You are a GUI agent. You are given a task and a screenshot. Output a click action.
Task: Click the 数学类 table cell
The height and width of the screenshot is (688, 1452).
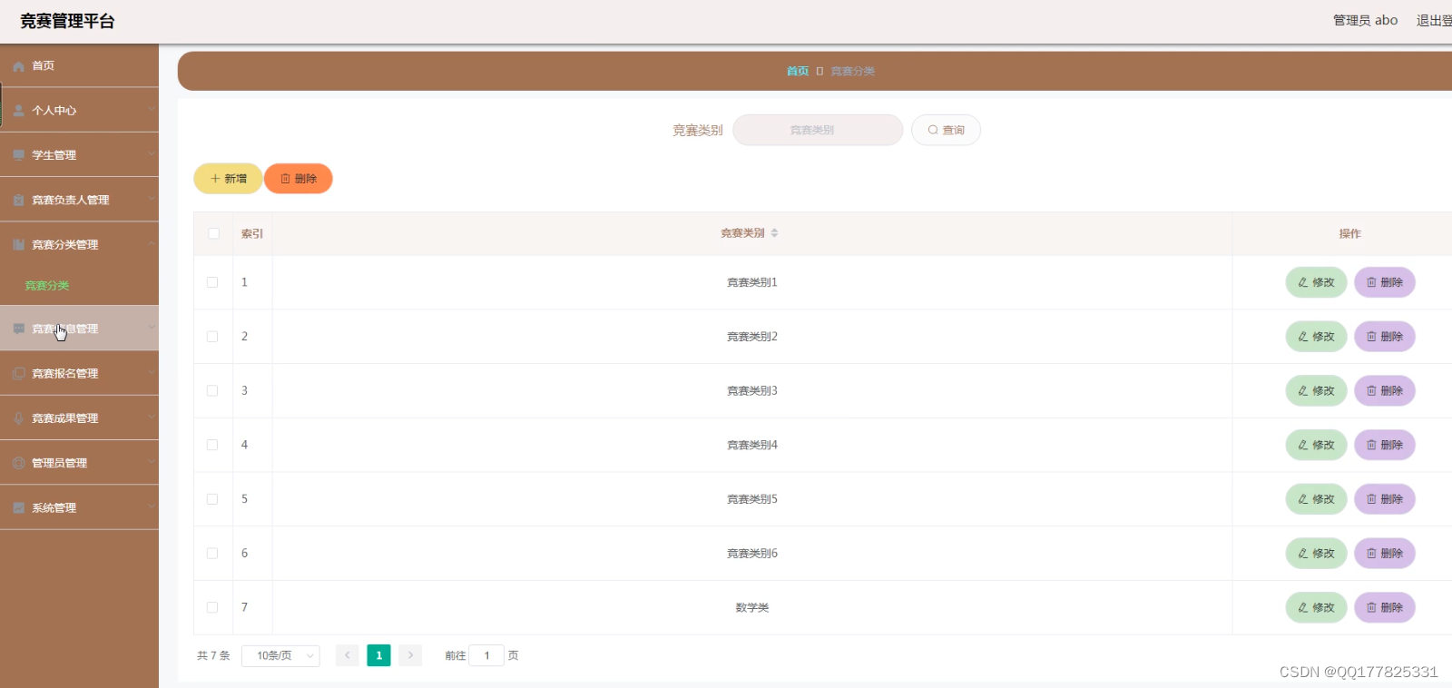[752, 607]
